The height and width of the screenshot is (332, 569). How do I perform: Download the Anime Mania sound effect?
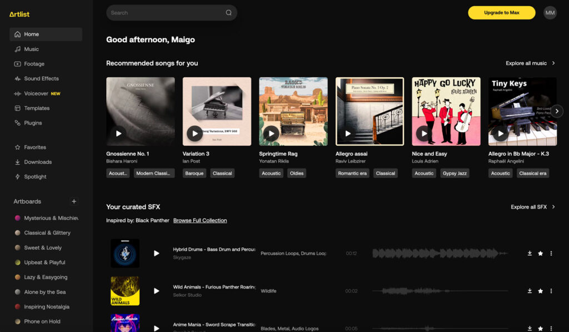(x=530, y=328)
